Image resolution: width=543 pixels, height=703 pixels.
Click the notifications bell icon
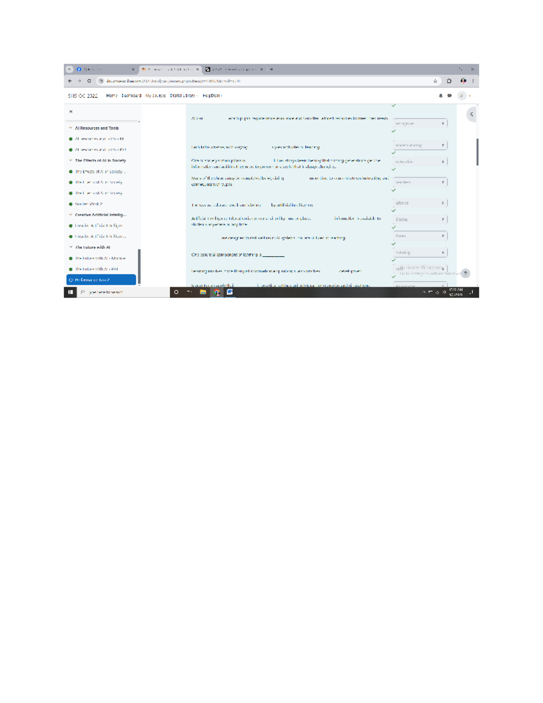[x=441, y=96]
